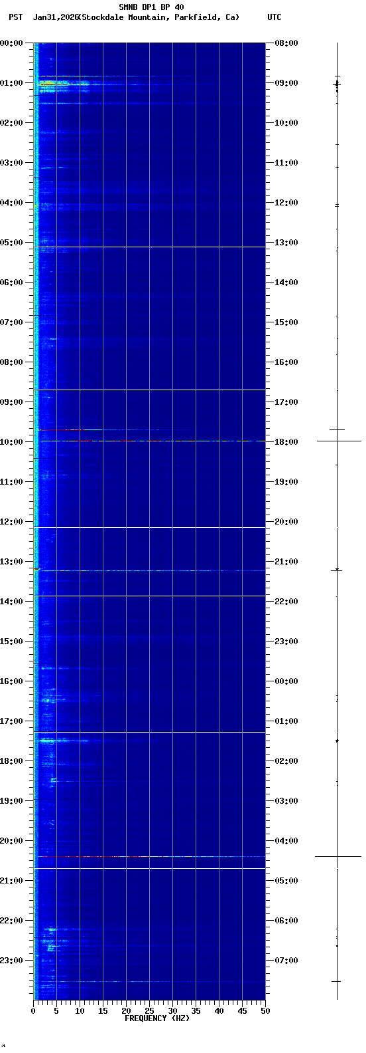Select the UTC '21:00' time label

286,562
